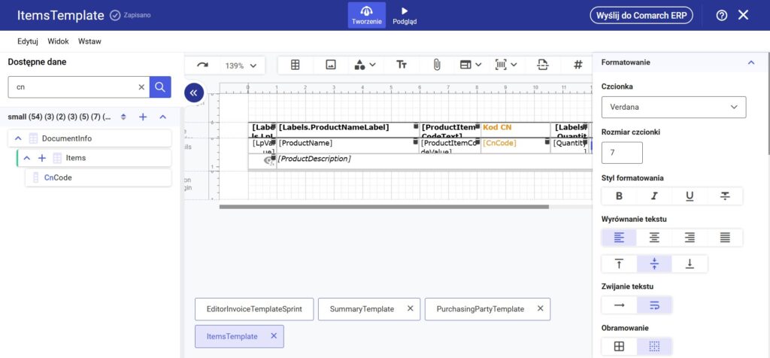Viewport: 770px width, 358px height.
Task: Click the redo arrow icon
Action: click(x=202, y=65)
